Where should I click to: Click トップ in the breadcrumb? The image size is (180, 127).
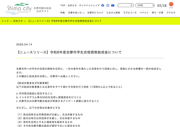pyautogui.click(x=5, y=21)
